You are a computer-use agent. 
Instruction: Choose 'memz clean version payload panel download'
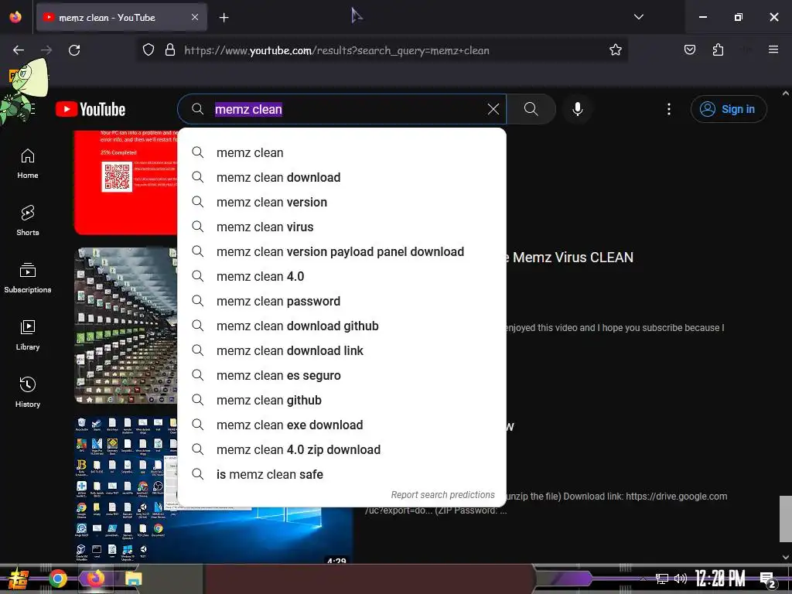pyautogui.click(x=342, y=251)
